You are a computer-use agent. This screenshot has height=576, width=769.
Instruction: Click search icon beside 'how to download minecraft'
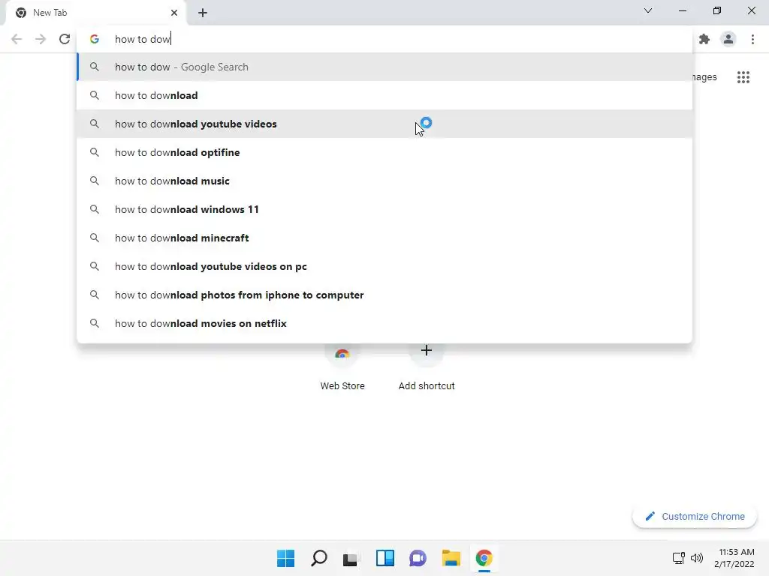[95, 238]
